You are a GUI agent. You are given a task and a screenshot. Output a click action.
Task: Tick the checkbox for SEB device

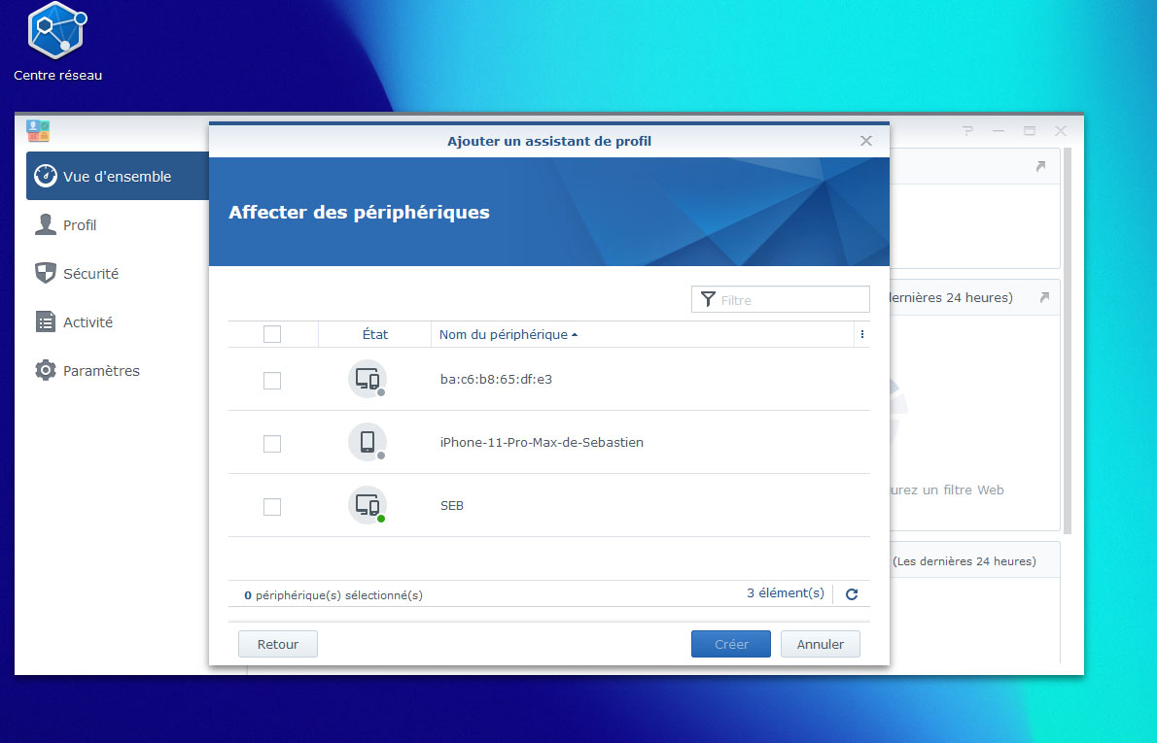(272, 507)
